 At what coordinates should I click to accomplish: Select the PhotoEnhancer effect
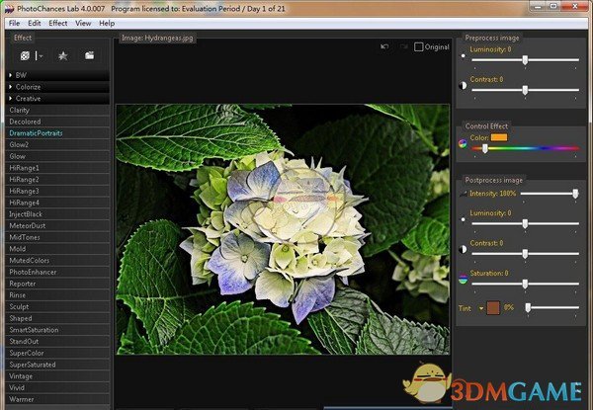tap(58, 272)
